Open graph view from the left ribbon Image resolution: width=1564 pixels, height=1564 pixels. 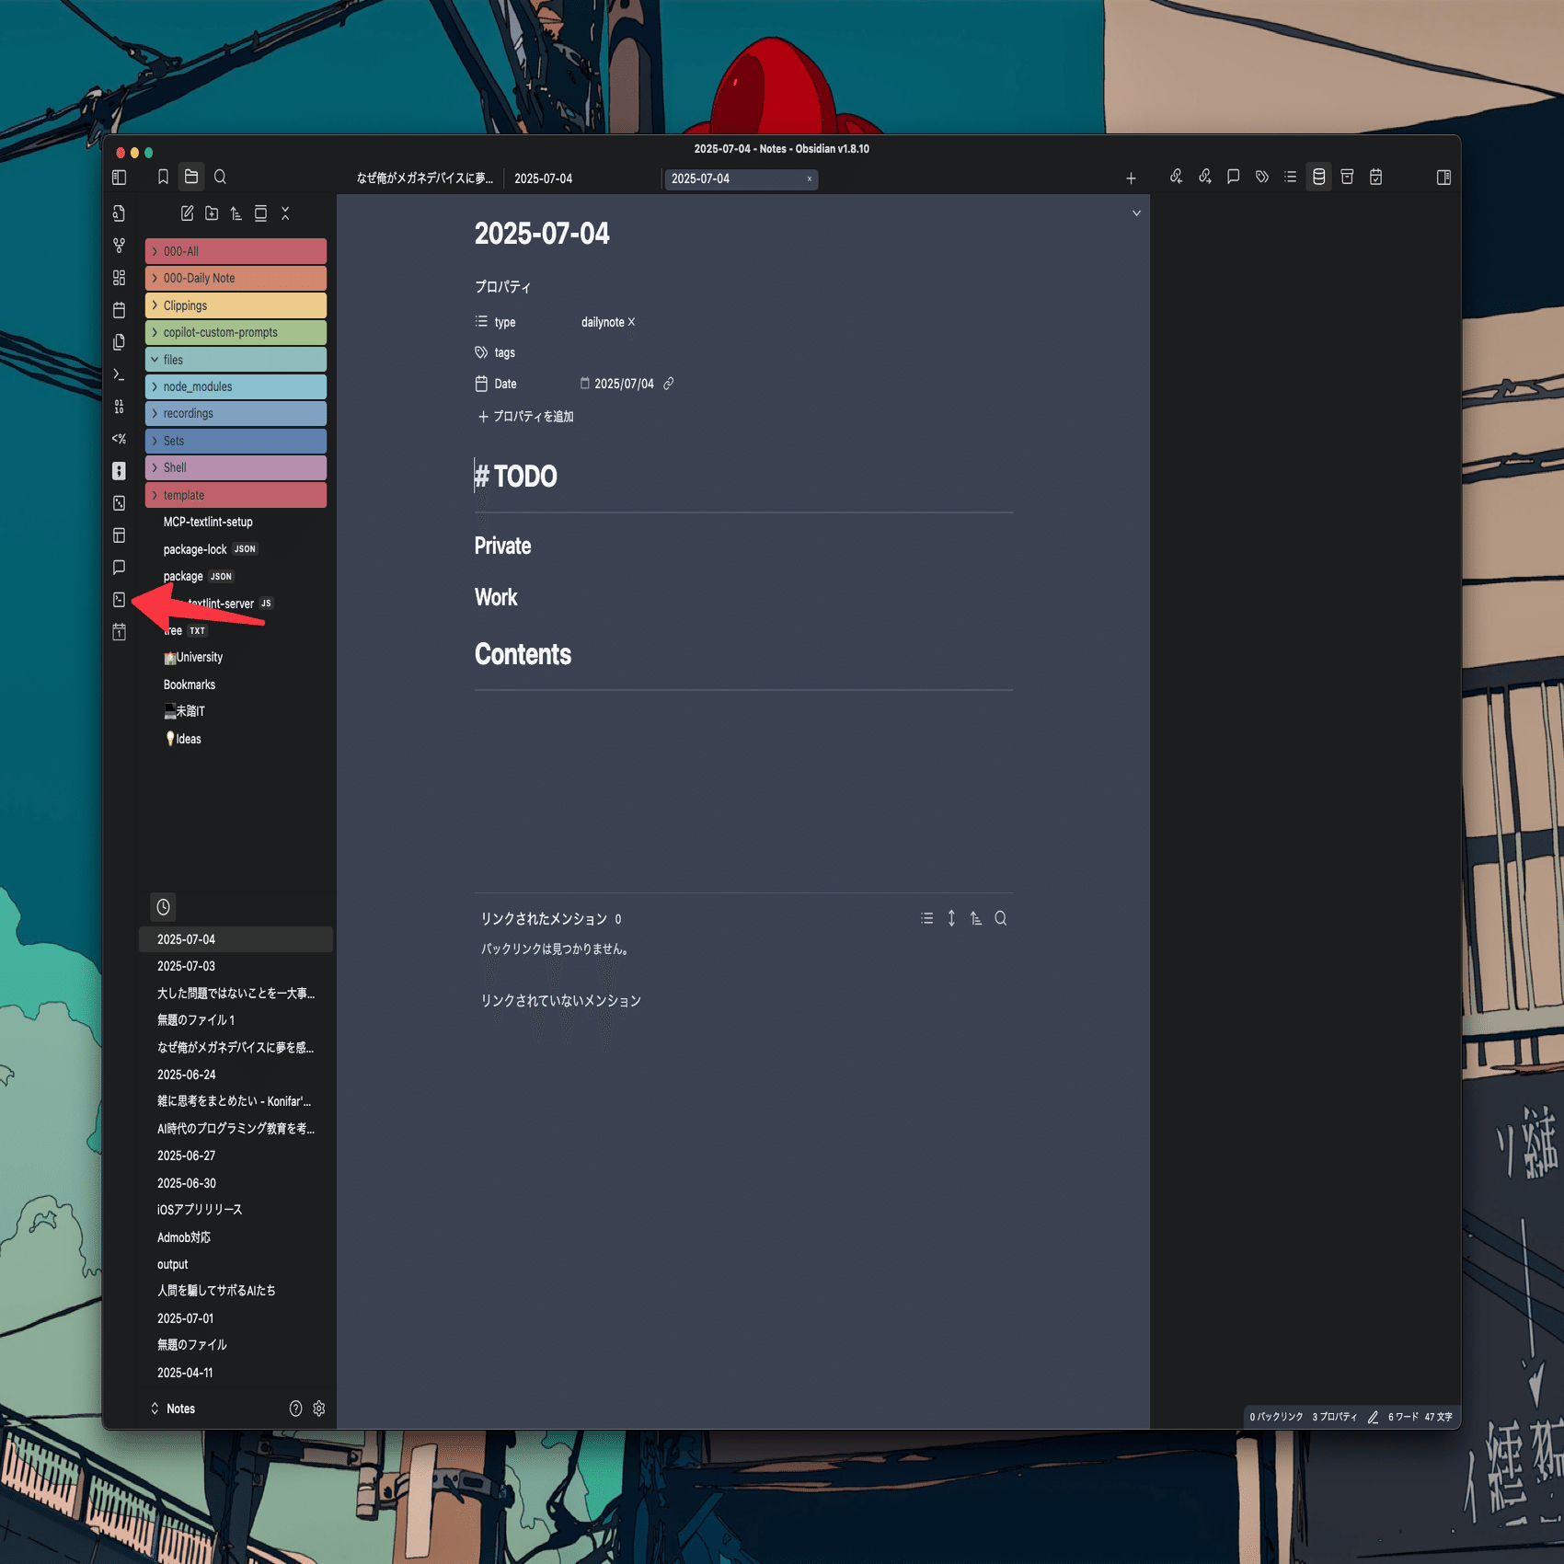click(x=119, y=246)
